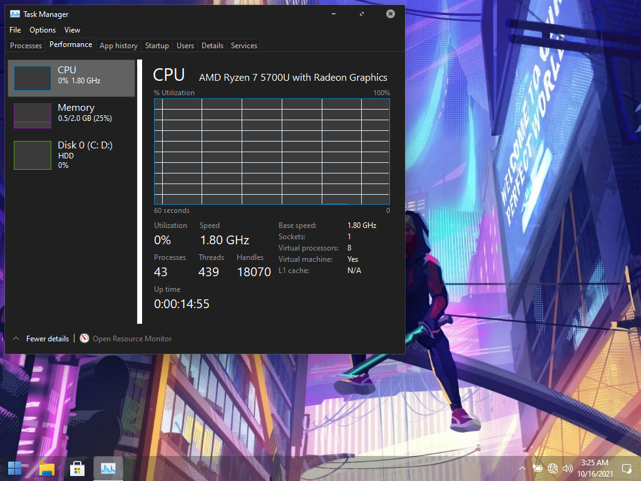This screenshot has width=641, height=481.
Task: Open File Explorer from taskbar
Action: tap(46, 468)
